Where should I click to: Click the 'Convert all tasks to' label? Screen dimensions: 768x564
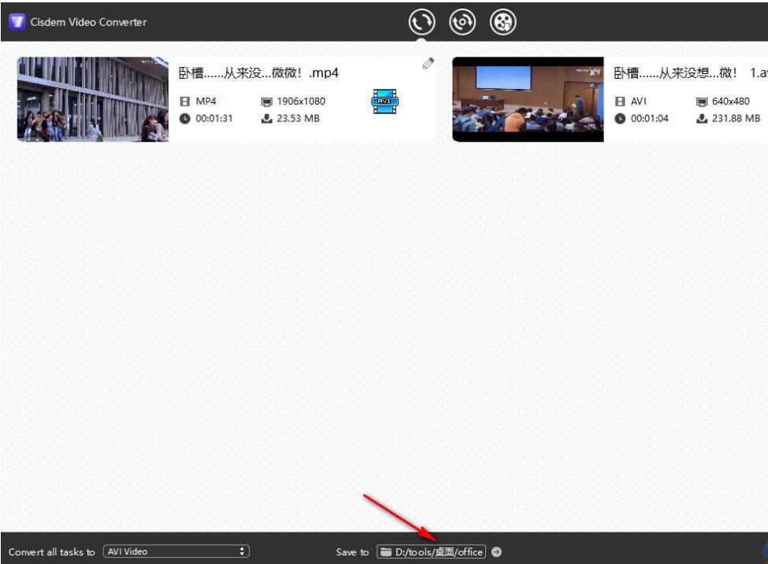click(51, 552)
